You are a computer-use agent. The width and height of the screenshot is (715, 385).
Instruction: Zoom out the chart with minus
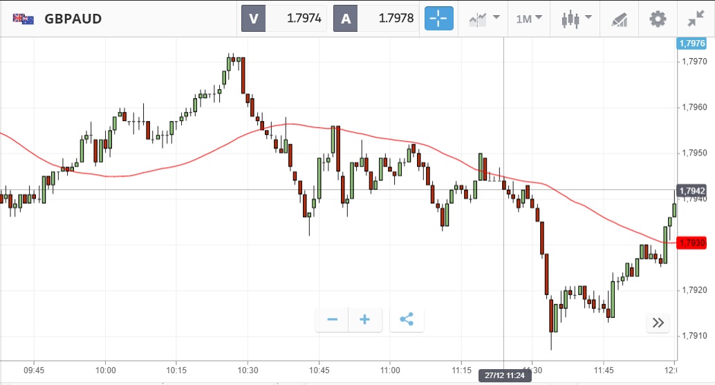click(x=332, y=319)
